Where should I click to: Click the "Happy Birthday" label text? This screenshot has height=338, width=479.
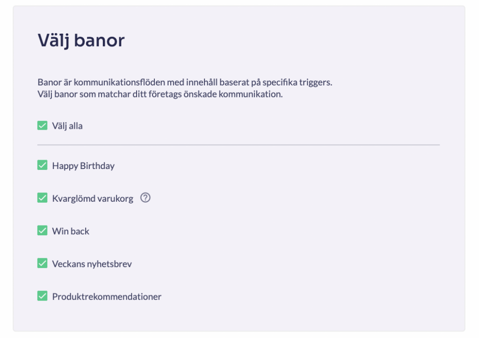83,166
